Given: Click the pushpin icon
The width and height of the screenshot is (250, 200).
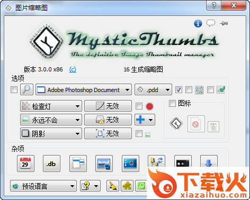Looking at the screenshot, I should coord(224,23).
